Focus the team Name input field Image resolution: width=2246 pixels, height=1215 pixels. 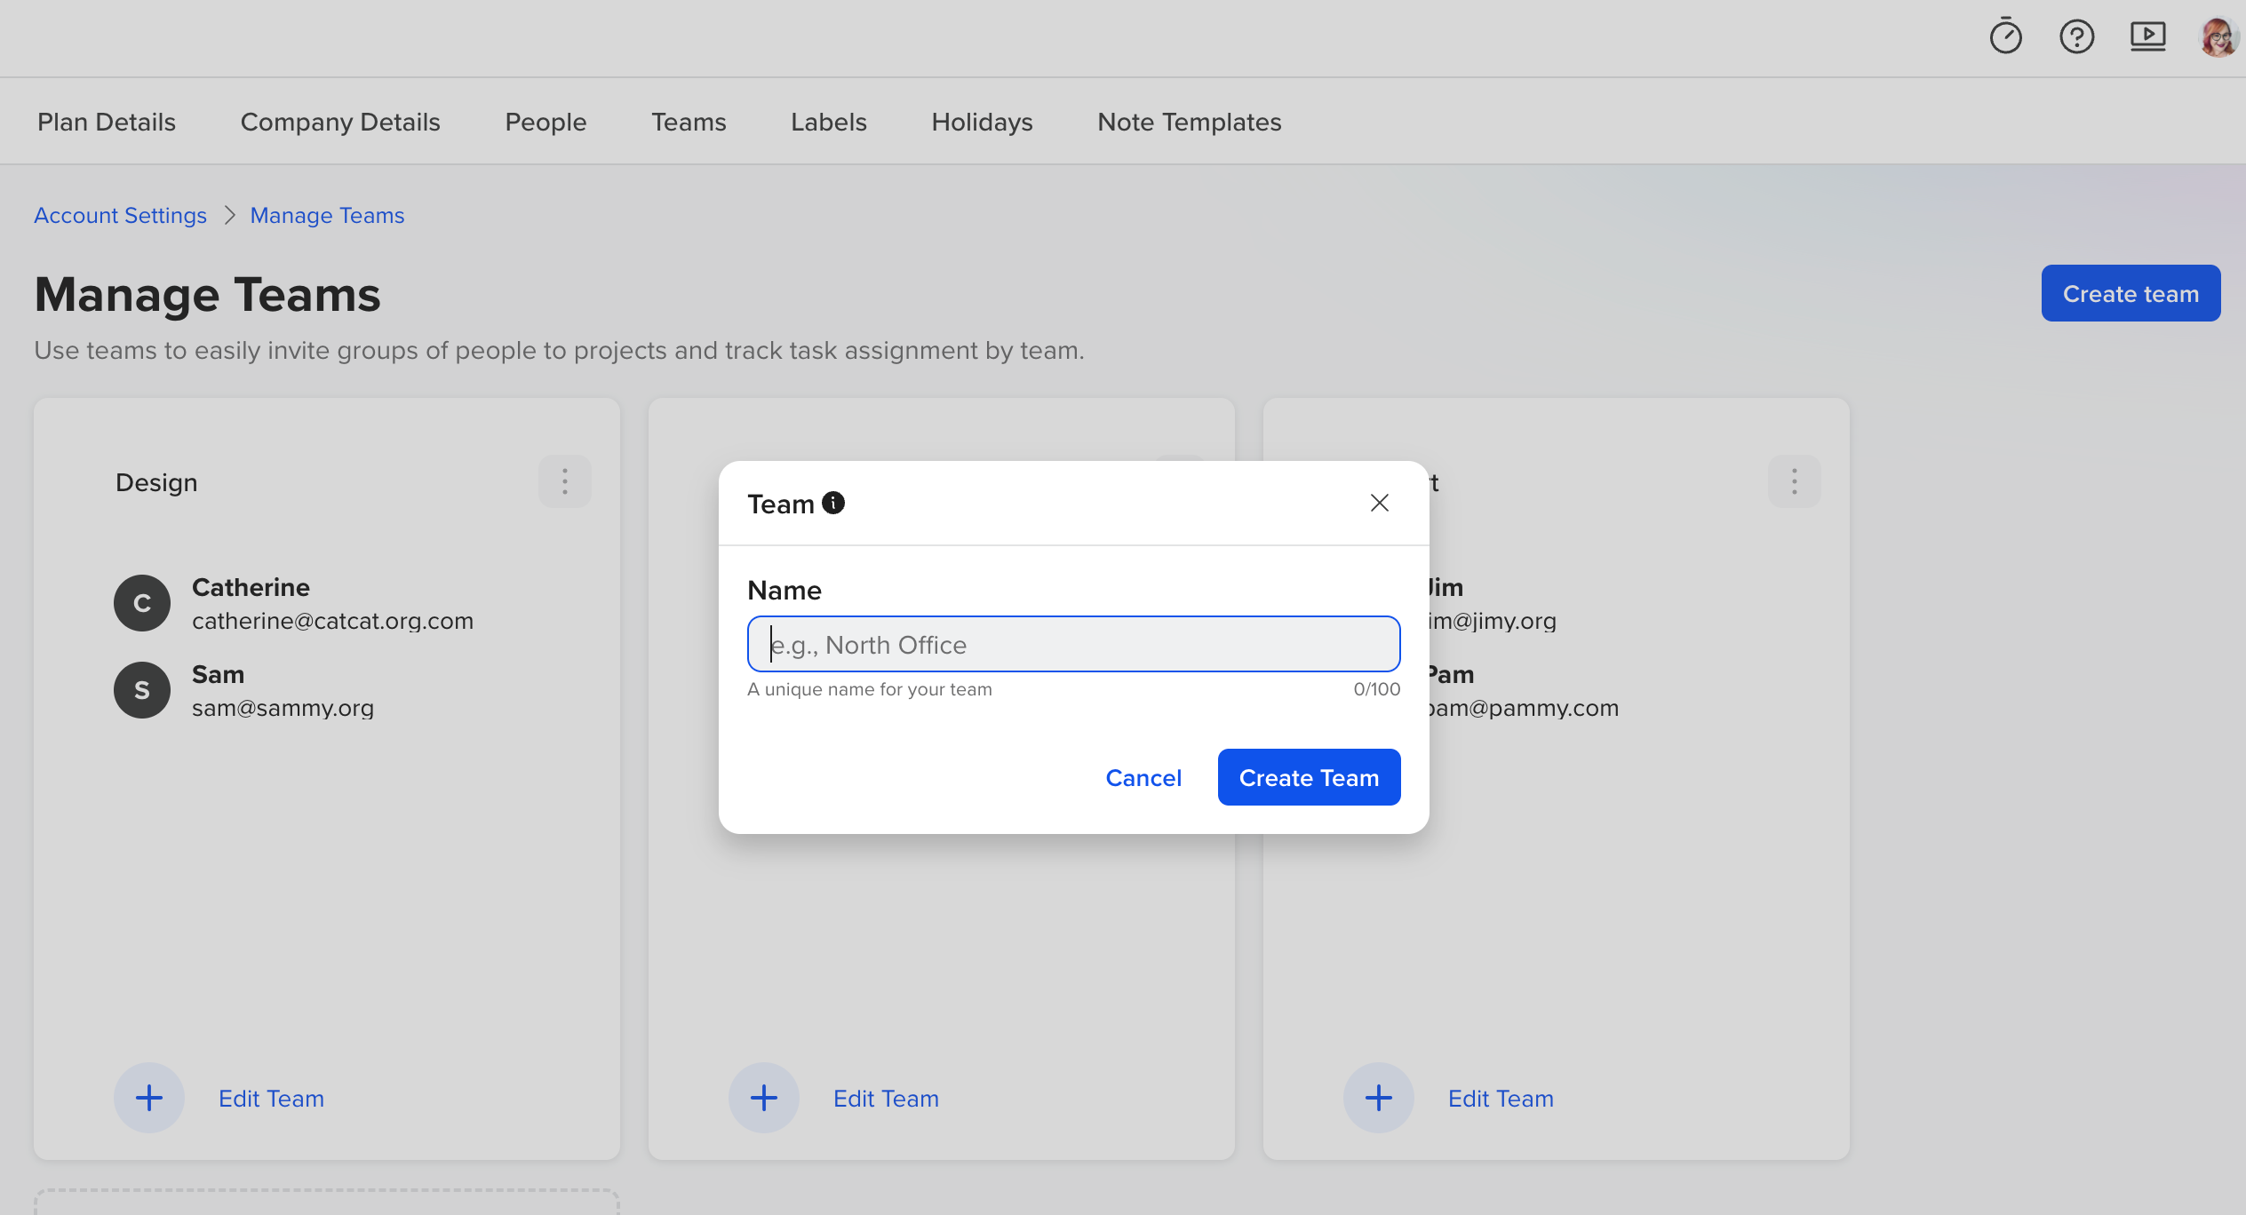coord(1073,644)
